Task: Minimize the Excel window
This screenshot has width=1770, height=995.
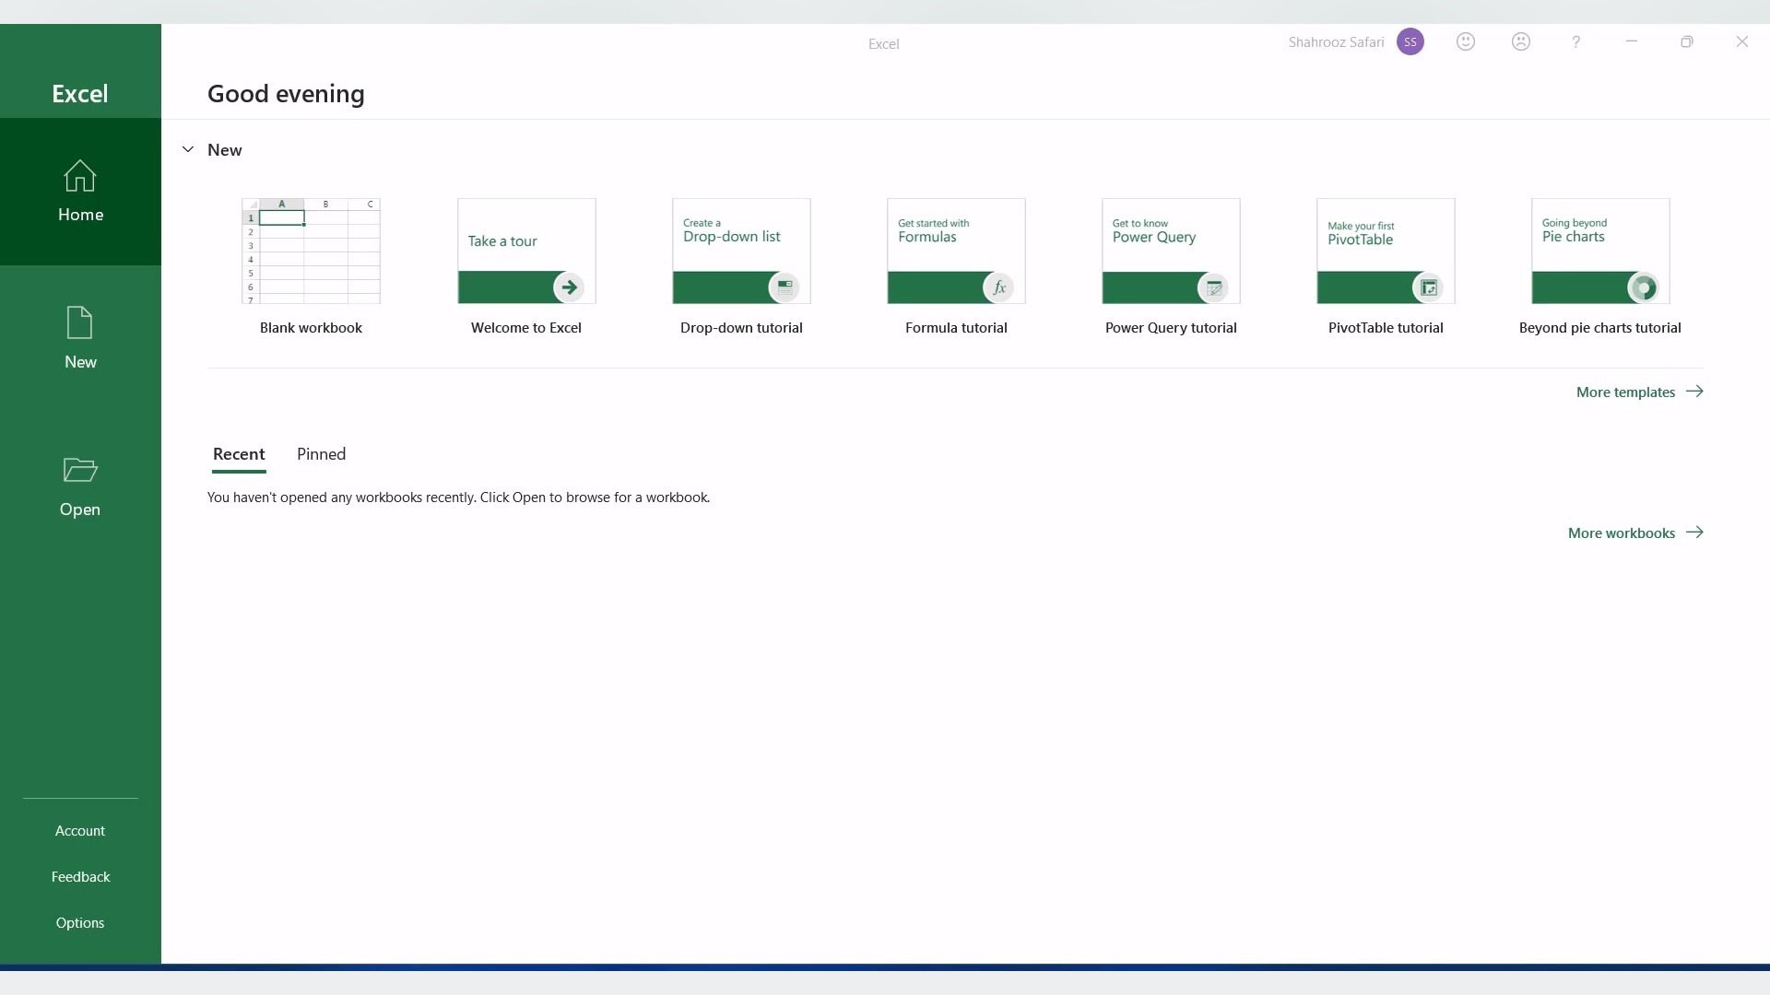Action: pyautogui.click(x=1632, y=41)
